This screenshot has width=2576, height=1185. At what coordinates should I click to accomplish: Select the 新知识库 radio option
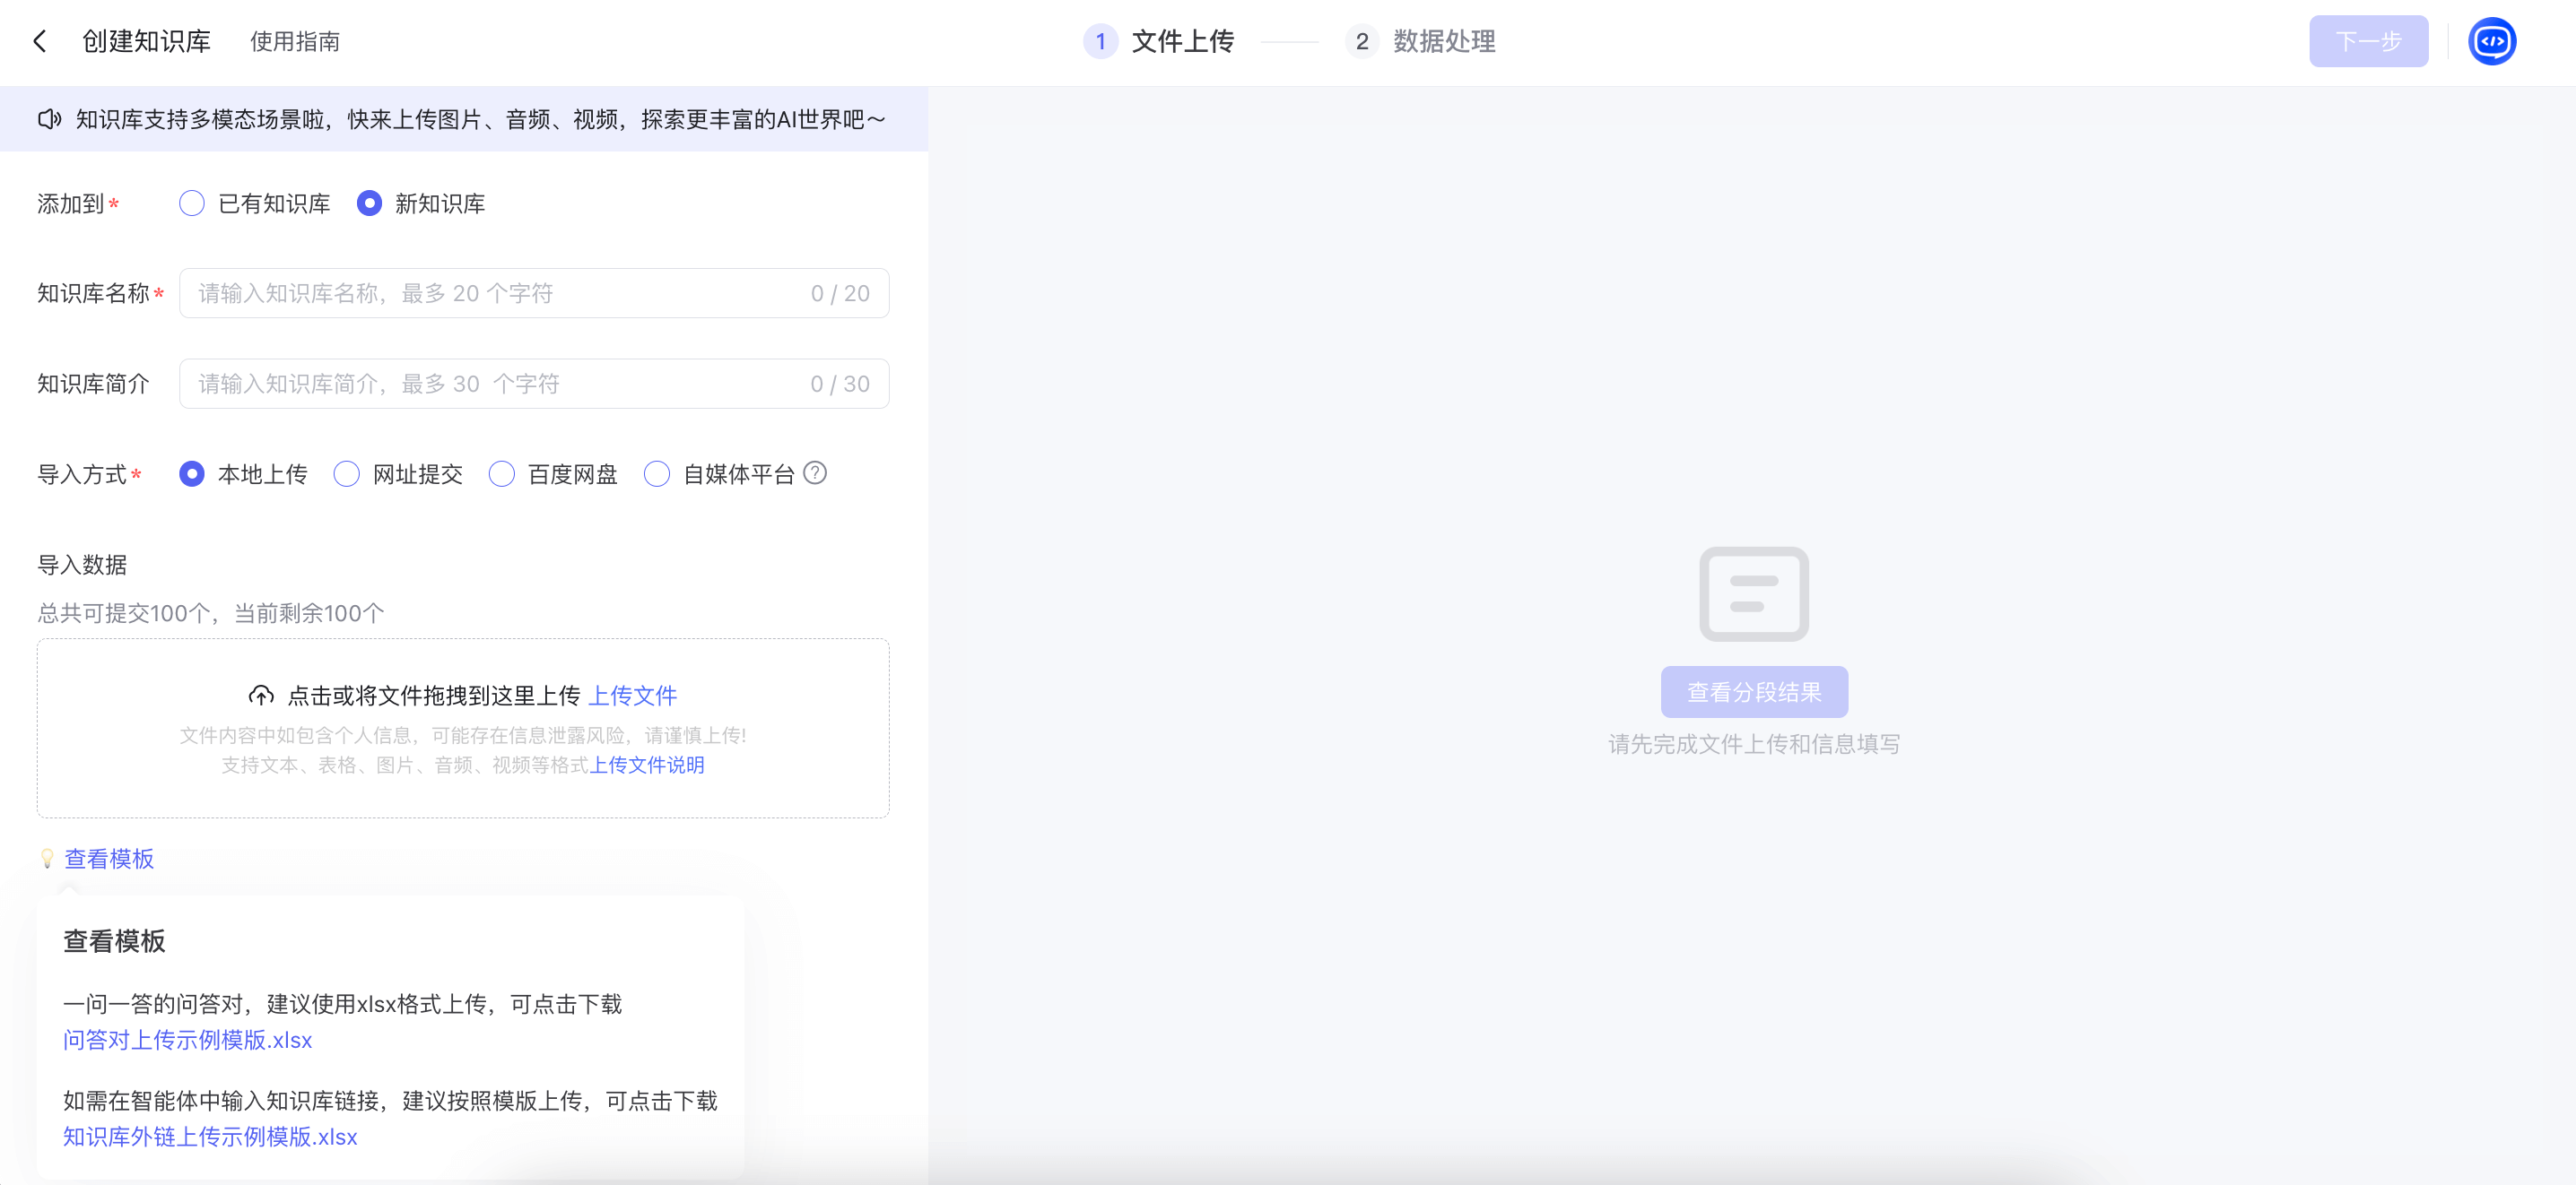click(x=369, y=203)
